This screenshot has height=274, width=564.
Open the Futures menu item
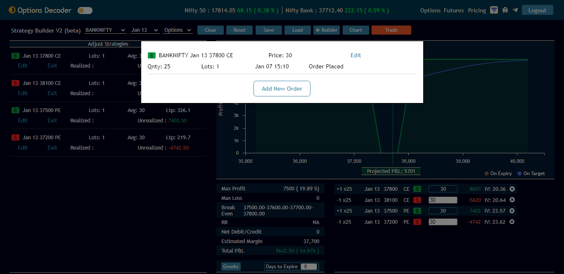pos(454,10)
